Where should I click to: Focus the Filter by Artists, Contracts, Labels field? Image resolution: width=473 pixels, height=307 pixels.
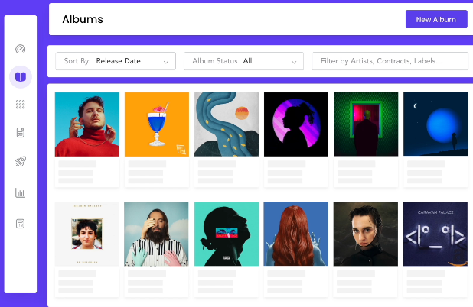point(389,61)
